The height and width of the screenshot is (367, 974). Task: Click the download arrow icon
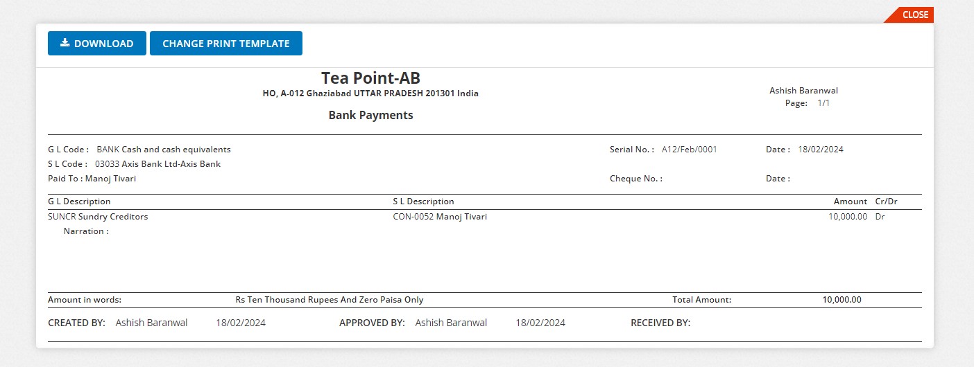click(x=65, y=43)
